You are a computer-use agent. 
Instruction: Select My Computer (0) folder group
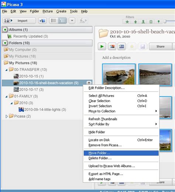click(x=47, y=50)
